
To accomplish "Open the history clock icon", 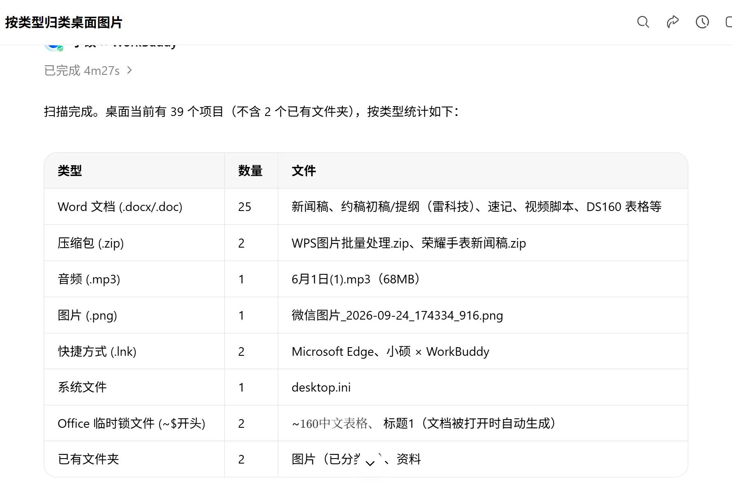I will click(702, 22).
